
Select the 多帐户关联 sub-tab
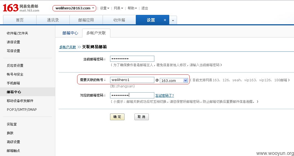coord(96,33)
